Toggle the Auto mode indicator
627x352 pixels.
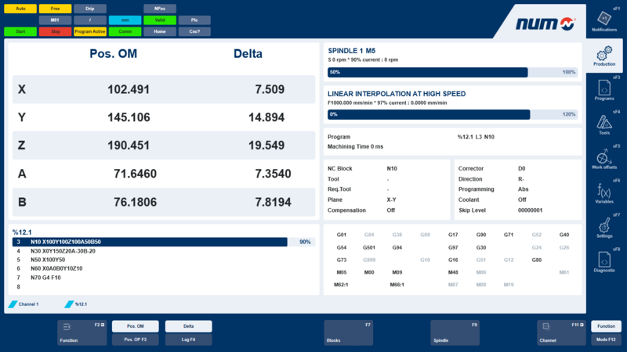[20, 9]
